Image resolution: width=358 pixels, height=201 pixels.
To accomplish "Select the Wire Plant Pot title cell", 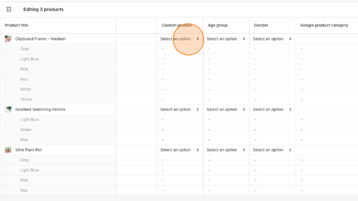I will coord(58,150).
